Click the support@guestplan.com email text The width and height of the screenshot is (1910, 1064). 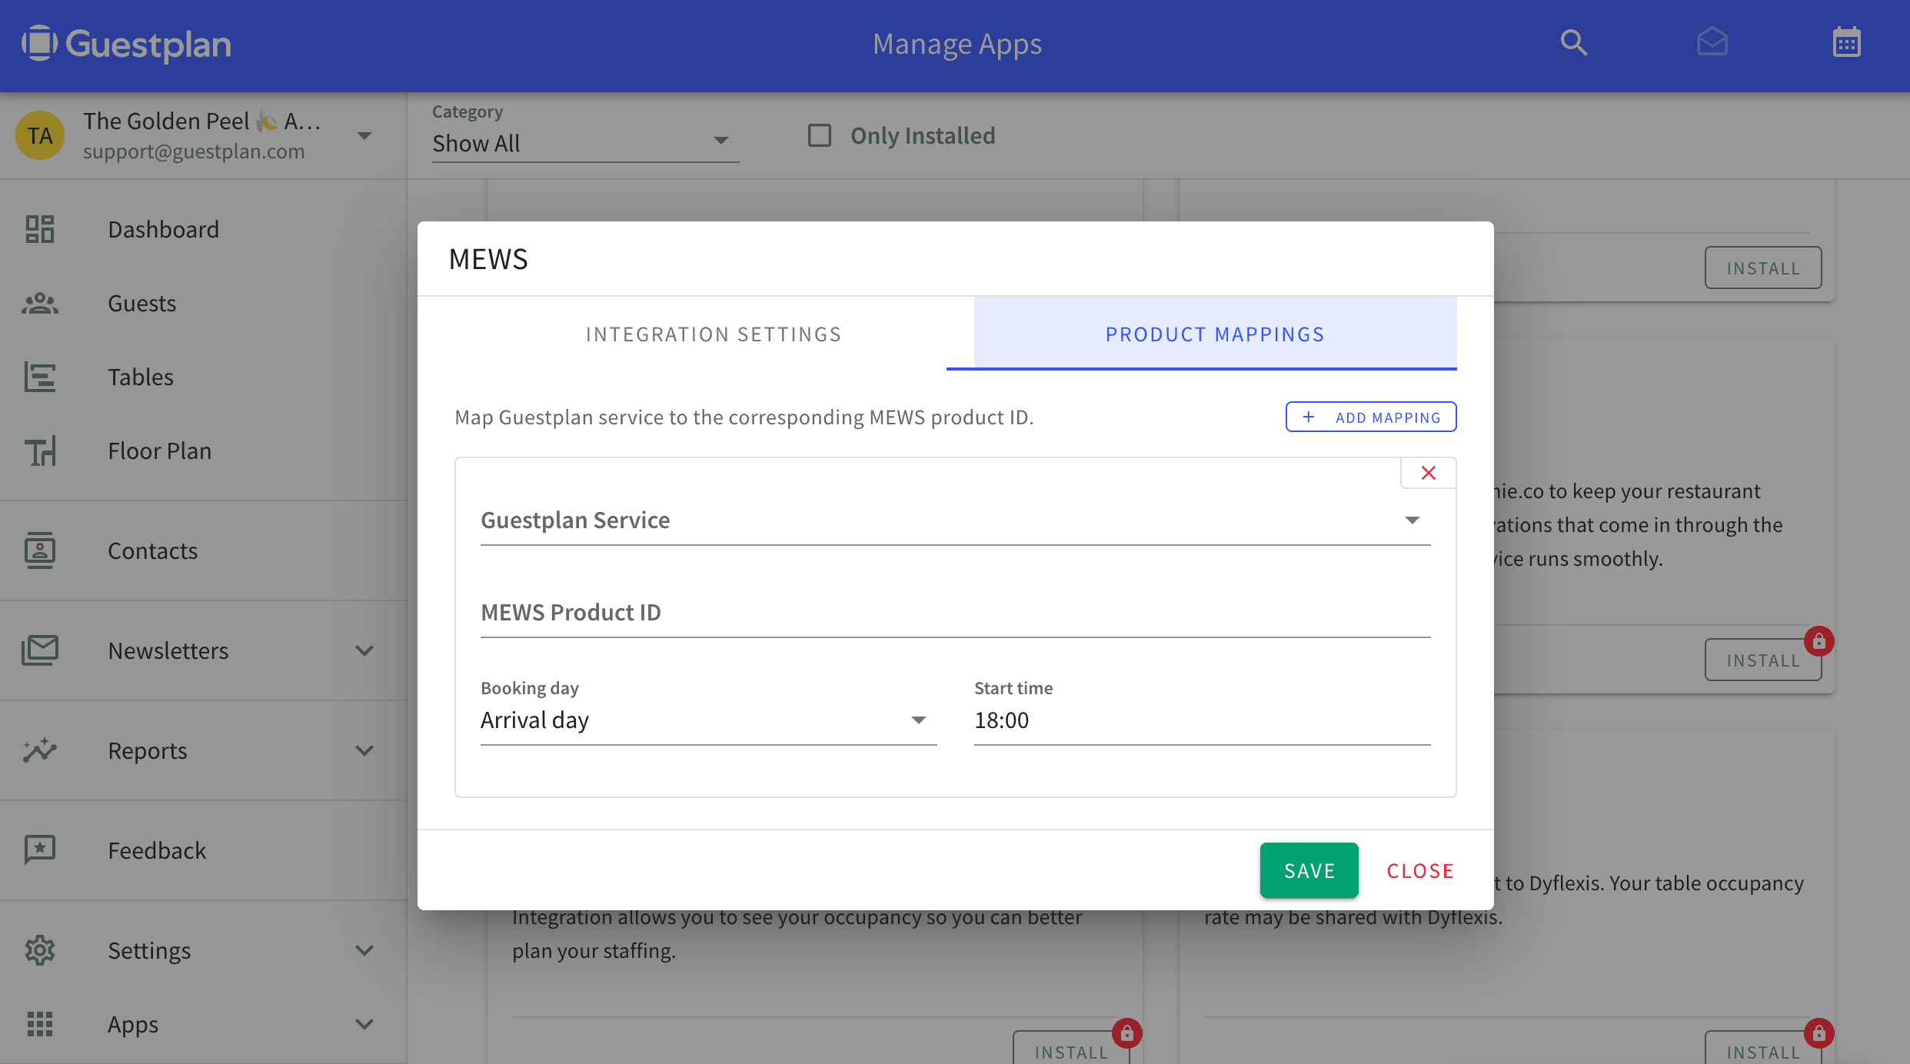[x=194, y=151]
